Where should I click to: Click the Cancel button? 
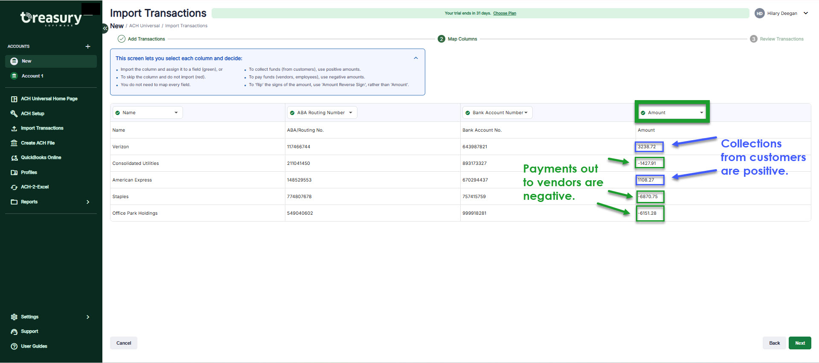(124, 343)
